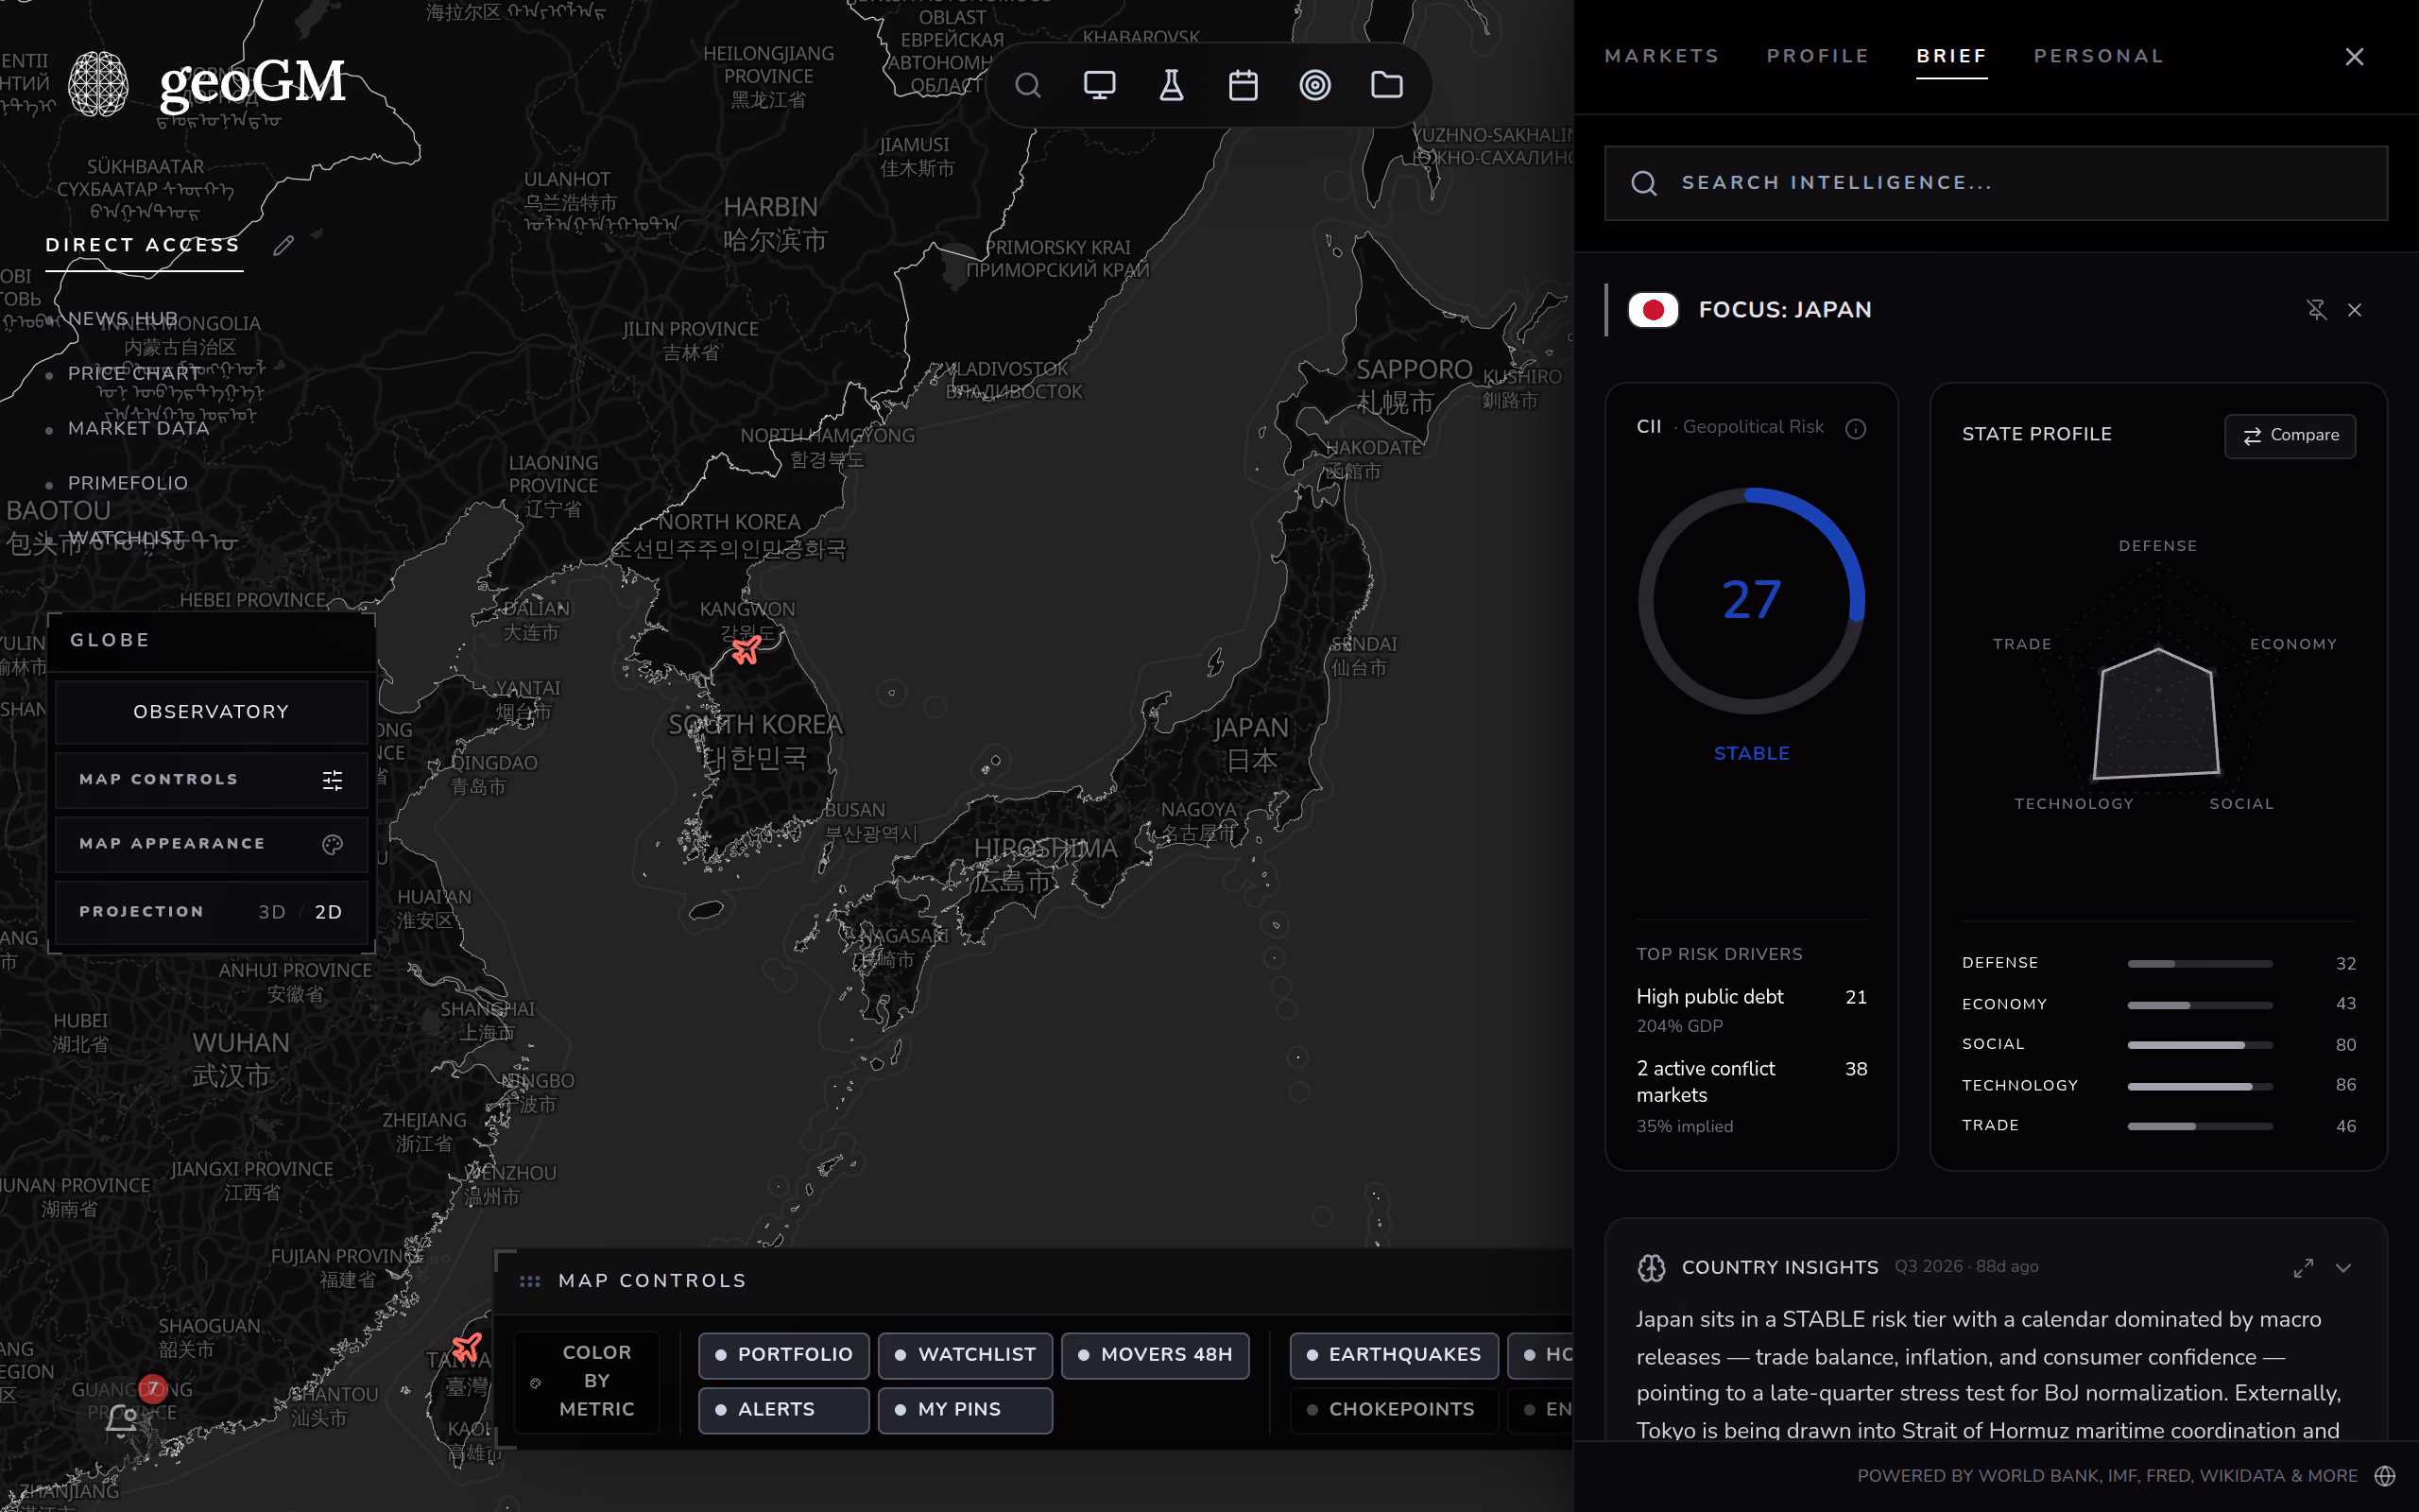Image resolution: width=2419 pixels, height=1512 pixels.
Task: Open the Observatory button
Action: tap(211, 712)
